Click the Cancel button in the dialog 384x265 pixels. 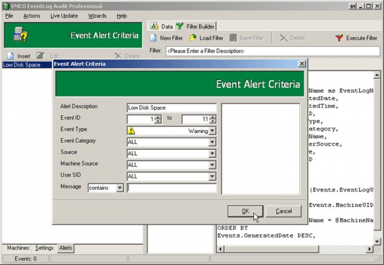(x=284, y=211)
